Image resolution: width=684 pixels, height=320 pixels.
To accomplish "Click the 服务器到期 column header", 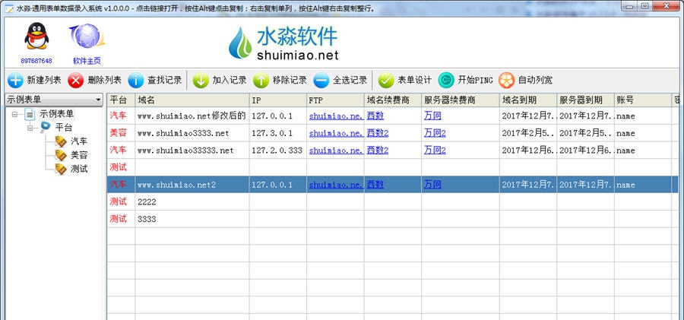I will (x=585, y=100).
